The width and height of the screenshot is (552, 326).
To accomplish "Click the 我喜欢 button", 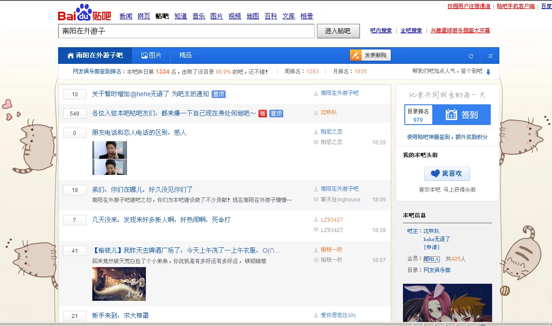I will (x=447, y=174).
